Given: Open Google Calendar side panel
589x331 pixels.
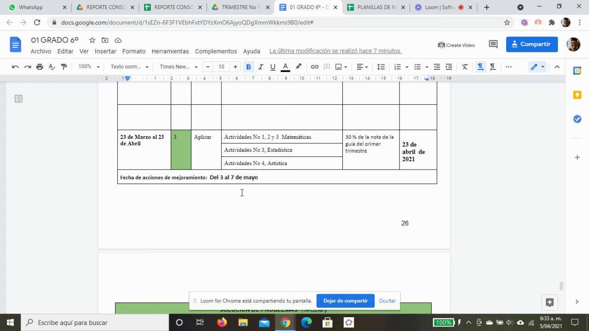Looking at the screenshot, I should tap(577, 71).
